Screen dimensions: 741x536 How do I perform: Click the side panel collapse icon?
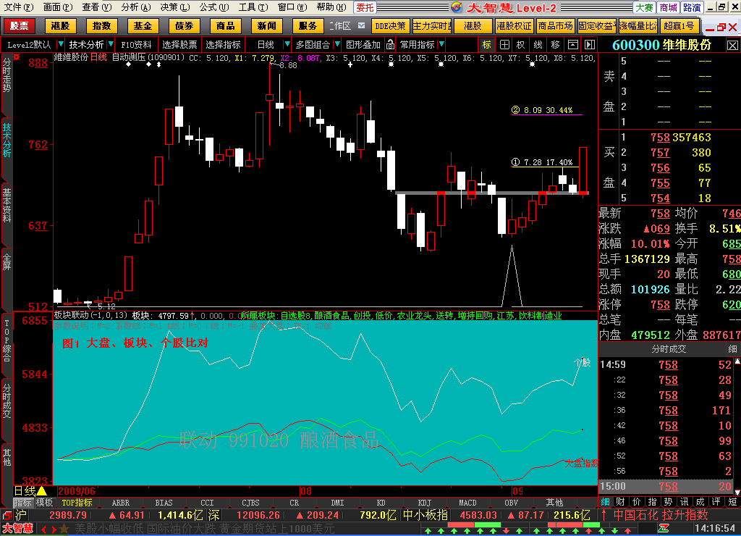(590, 44)
